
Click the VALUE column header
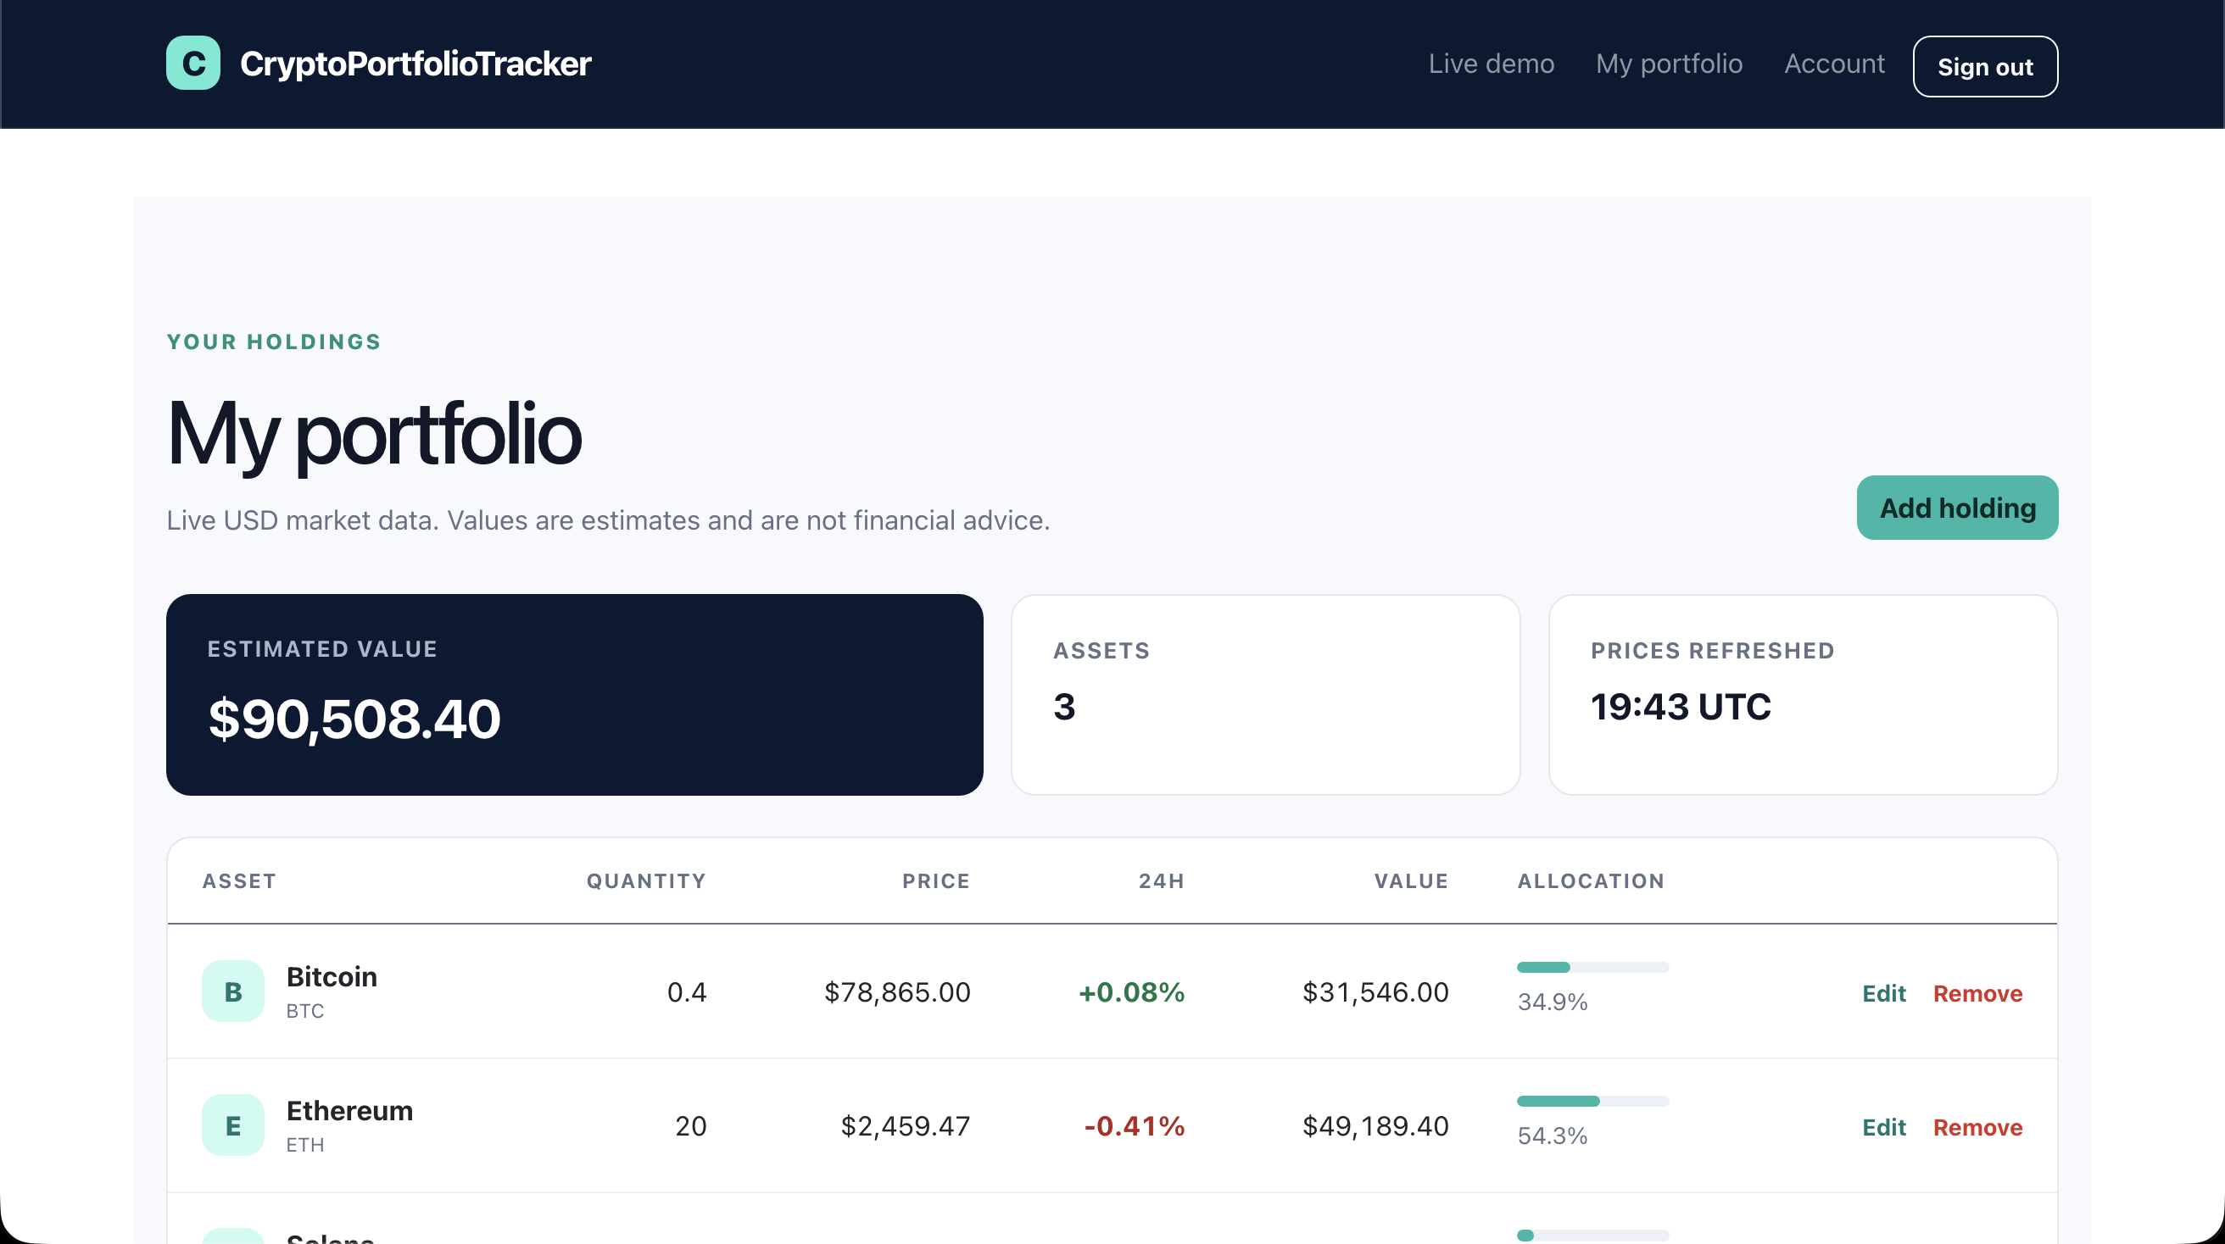1411,880
